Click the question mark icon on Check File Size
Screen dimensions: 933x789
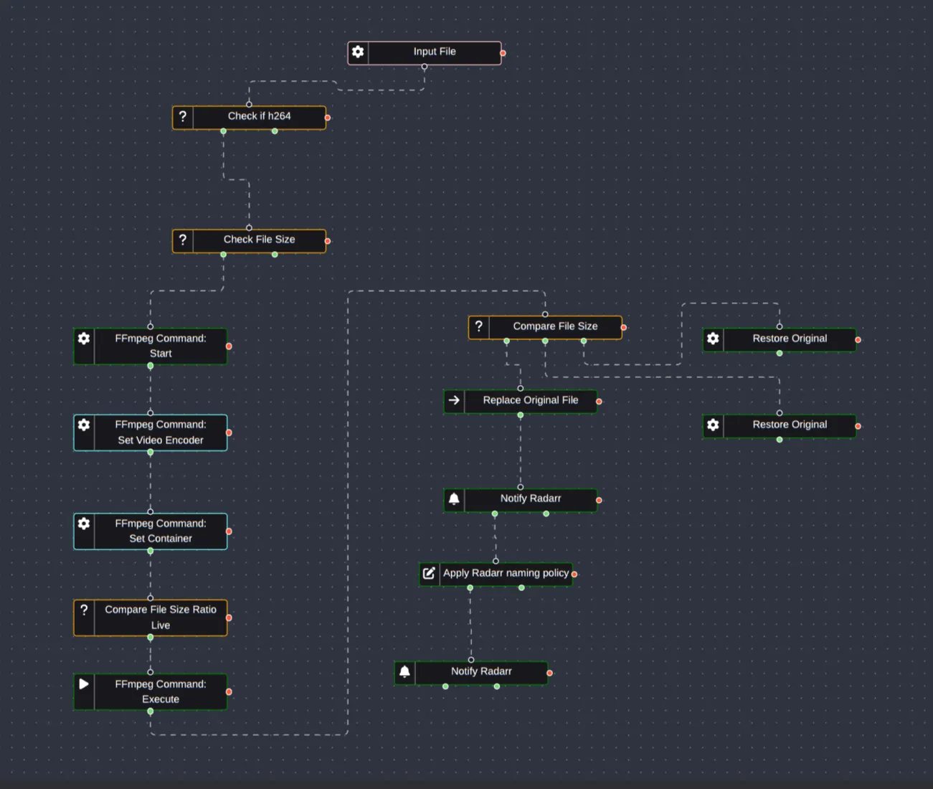coord(183,240)
